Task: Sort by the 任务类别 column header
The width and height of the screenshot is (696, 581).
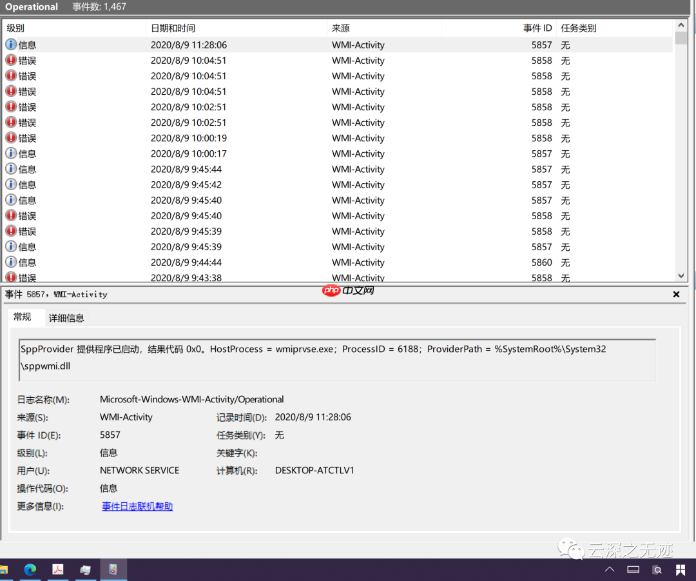Action: click(614, 28)
